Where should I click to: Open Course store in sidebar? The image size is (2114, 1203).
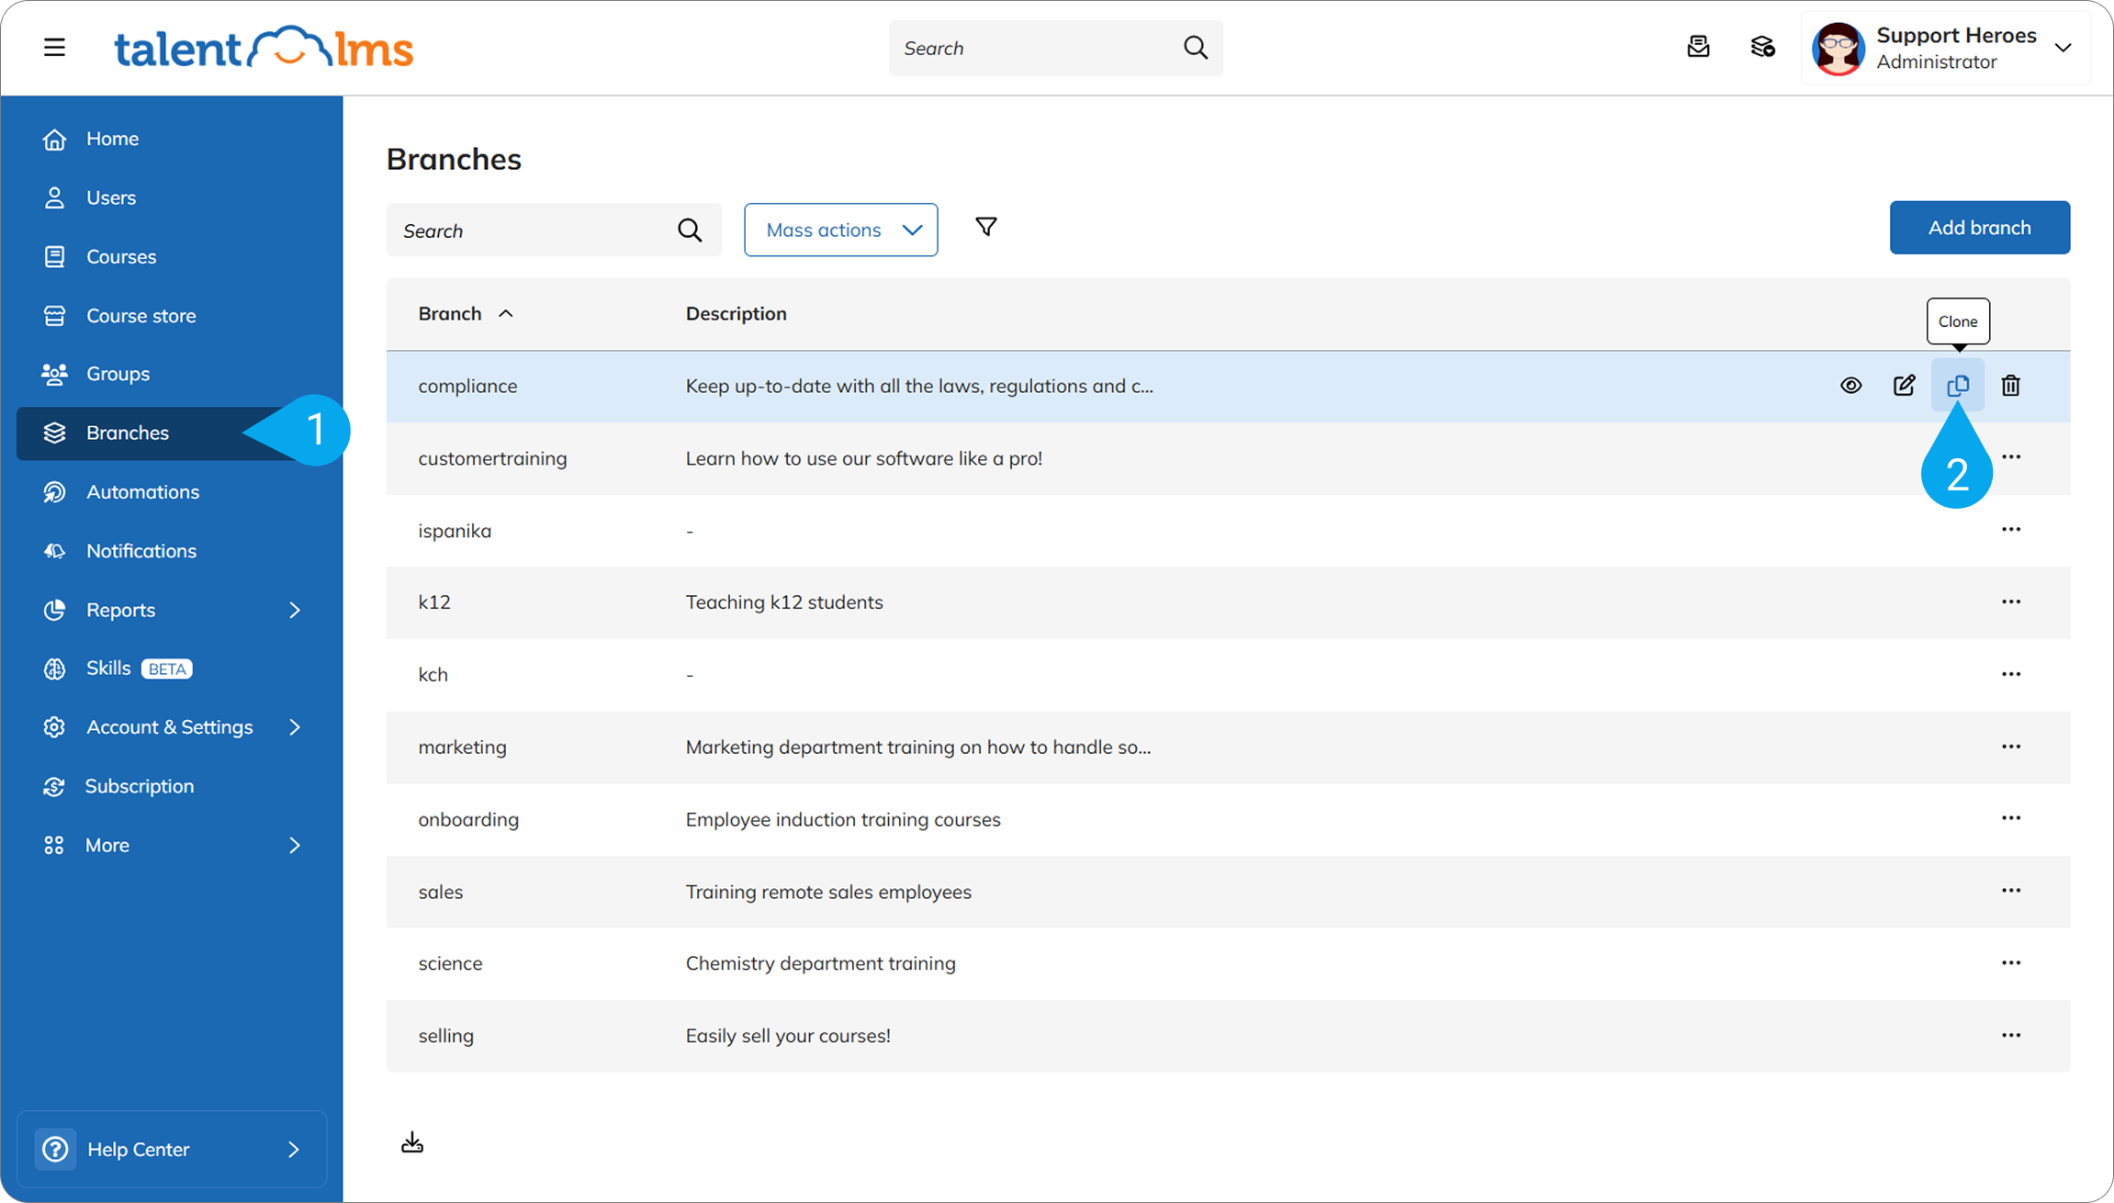(172, 315)
